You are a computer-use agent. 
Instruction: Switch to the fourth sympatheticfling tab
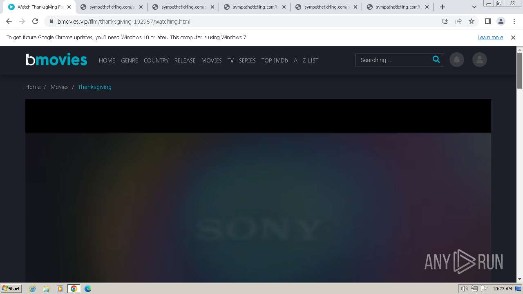(x=326, y=7)
